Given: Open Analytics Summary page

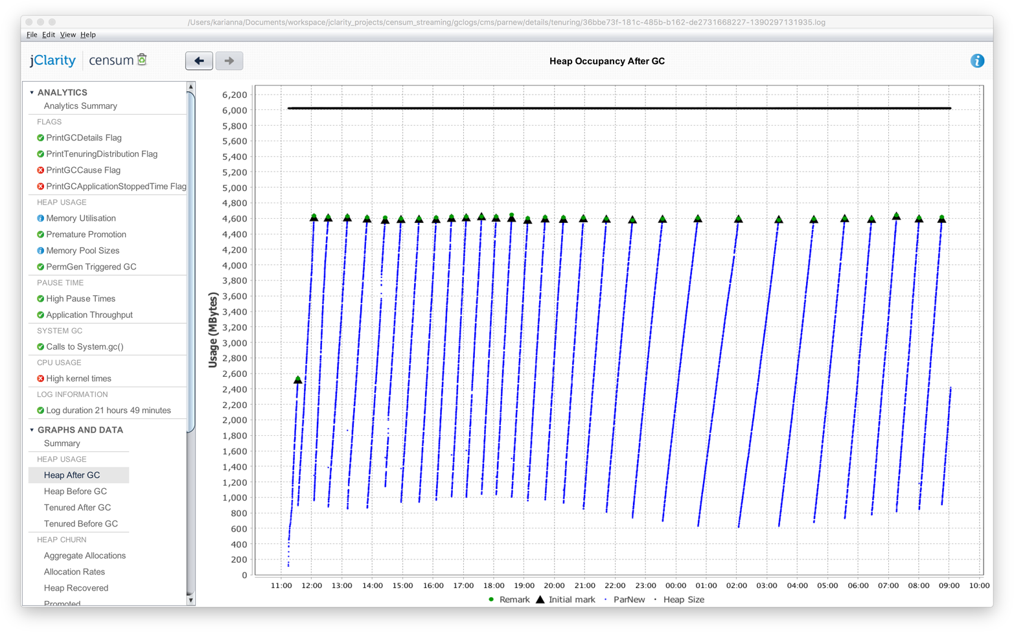Looking at the screenshot, I should tap(80, 106).
